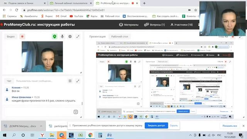This screenshot has height=139, width=247.
Task: Switch to Личный кабинет пользователя tab
Action: point(71,3)
